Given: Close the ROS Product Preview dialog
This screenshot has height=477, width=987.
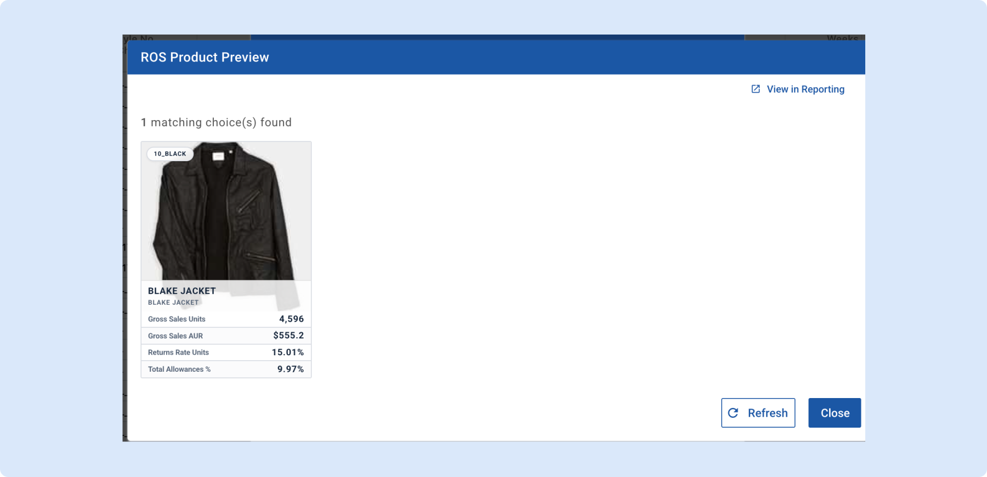Looking at the screenshot, I should (x=835, y=413).
